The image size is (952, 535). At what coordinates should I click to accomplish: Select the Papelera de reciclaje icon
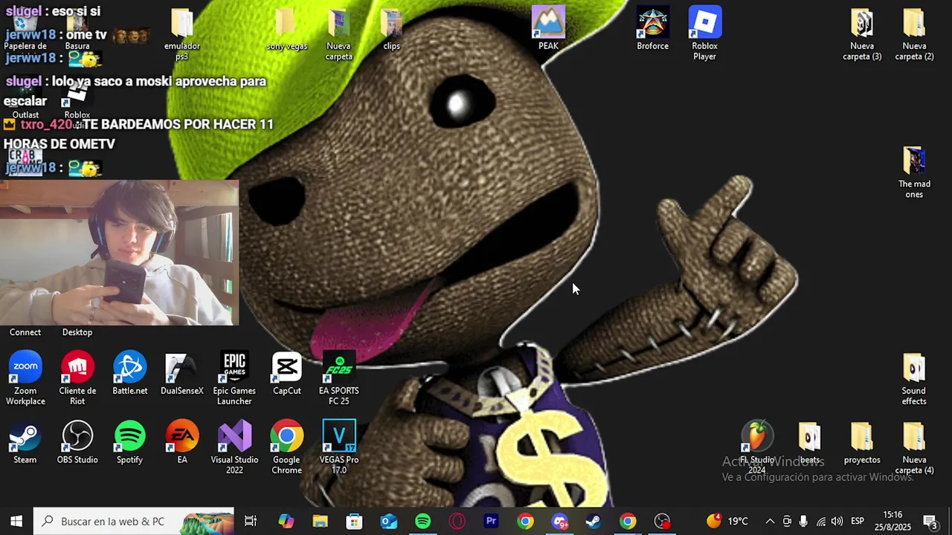click(x=25, y=30)
